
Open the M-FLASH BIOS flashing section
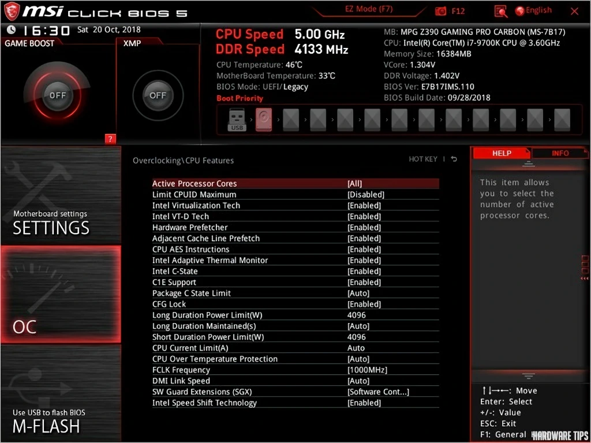tap(61, 393)
